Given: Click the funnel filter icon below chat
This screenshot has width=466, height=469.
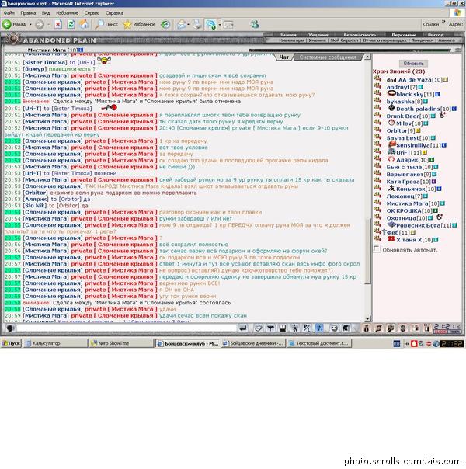Looking at the screenshot, I should click(x=271, y=328).
